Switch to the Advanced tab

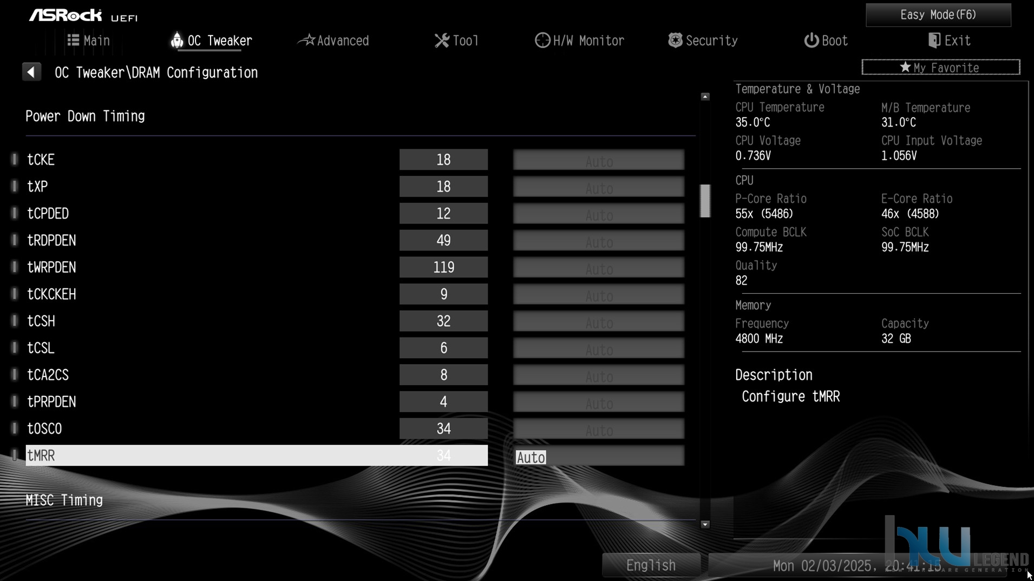(x=333, y=41)
